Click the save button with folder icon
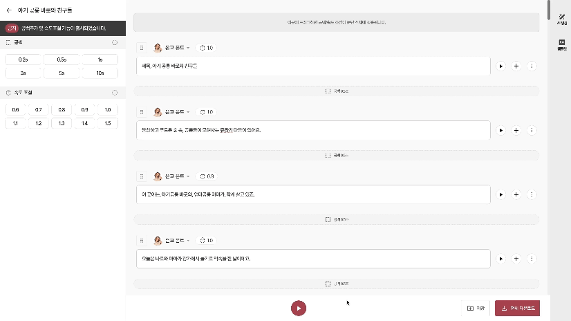Screen dimensions: 571x321 [x=476, y=309]
